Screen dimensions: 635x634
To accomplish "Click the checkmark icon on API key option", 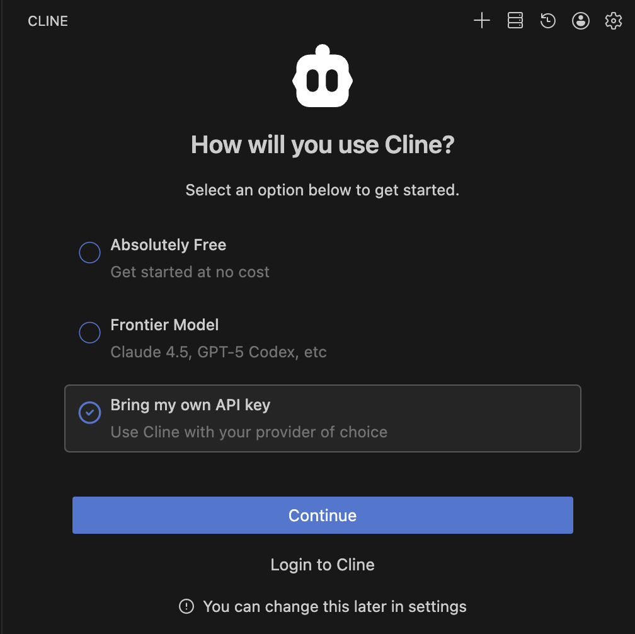I will pyautogui.click(x=90, y=413).
